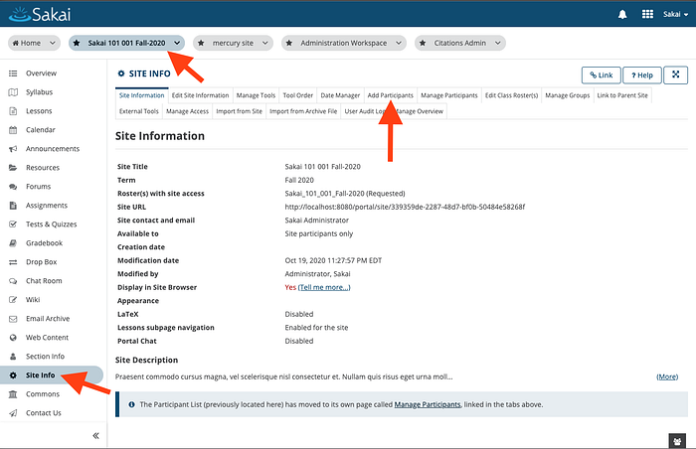
Task: Open the Manage Access tab
Action: pos(187,111)
